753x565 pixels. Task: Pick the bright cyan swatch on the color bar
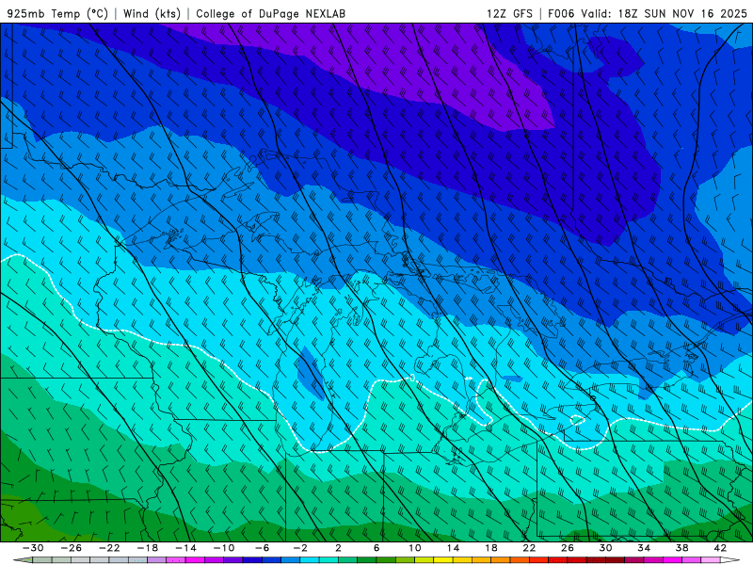coord(310,560)
